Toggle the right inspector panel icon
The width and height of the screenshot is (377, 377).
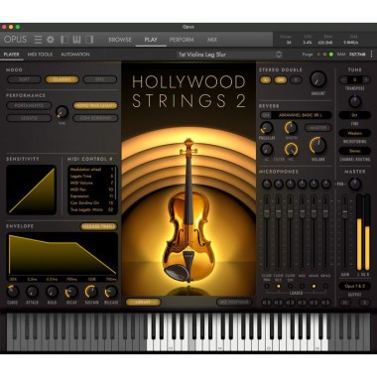click(89, 40)
